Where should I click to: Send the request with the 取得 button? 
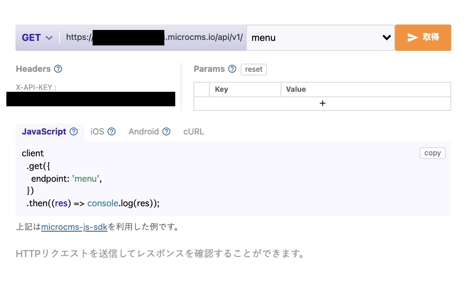(423, 37)
